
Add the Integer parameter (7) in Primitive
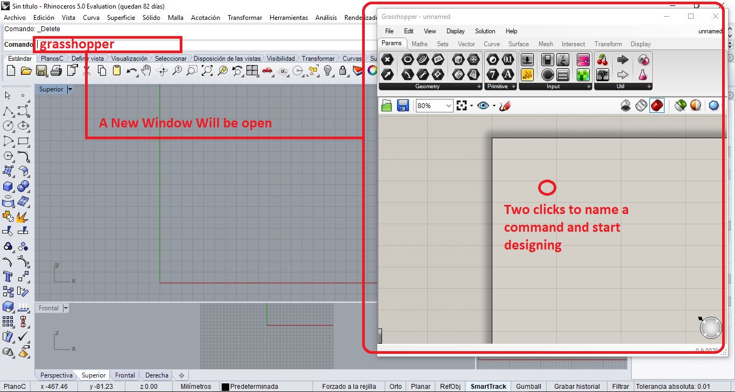tap(492, 74)
